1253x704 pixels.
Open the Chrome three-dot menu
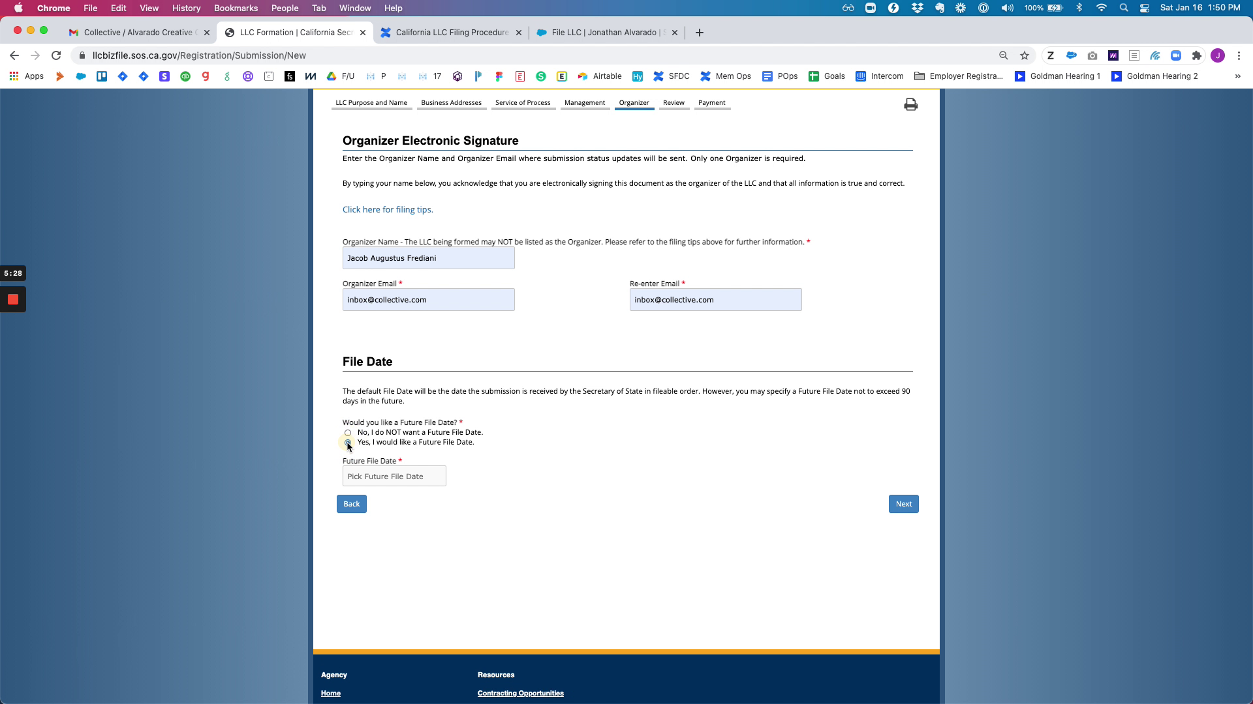1239,55
